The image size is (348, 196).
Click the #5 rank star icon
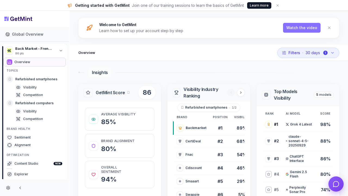tap(269, 190)
